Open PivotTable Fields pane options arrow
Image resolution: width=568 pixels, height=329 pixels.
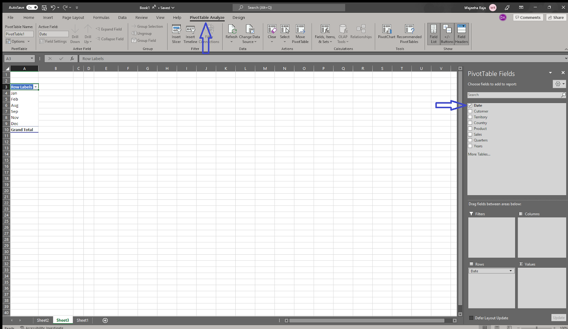click(x=550, y=73)
